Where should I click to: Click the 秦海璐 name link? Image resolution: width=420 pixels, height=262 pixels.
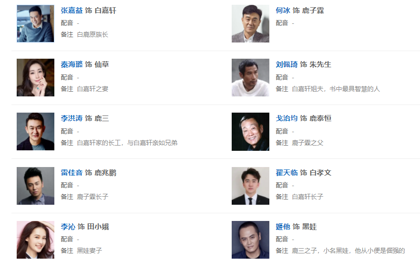pos(72,64)
